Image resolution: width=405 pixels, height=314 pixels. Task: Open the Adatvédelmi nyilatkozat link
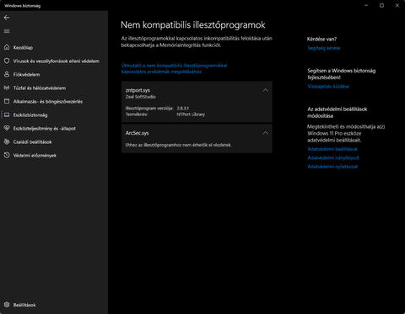pyautogui.click(x=332, y=167)
